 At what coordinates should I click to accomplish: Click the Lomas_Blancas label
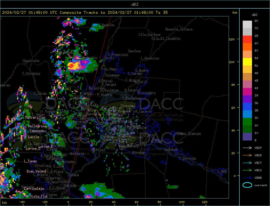(x=189, y=134)
